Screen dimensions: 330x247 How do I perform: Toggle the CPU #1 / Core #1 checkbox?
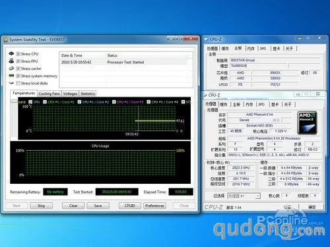pyautogui.click(x=45, y=102)
